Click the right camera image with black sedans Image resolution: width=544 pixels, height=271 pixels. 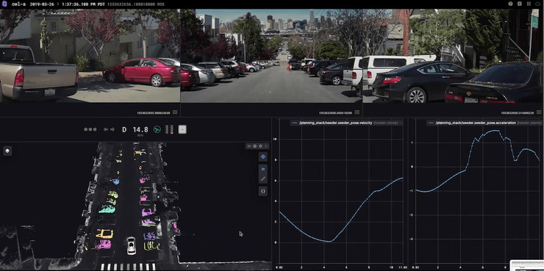pos(453,56)
